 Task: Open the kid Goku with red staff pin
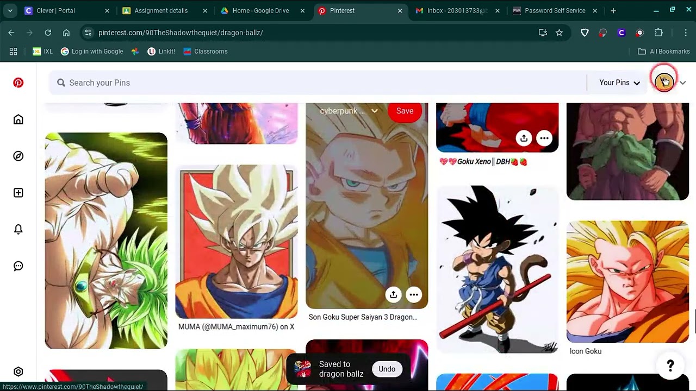[x=498, y=269]
